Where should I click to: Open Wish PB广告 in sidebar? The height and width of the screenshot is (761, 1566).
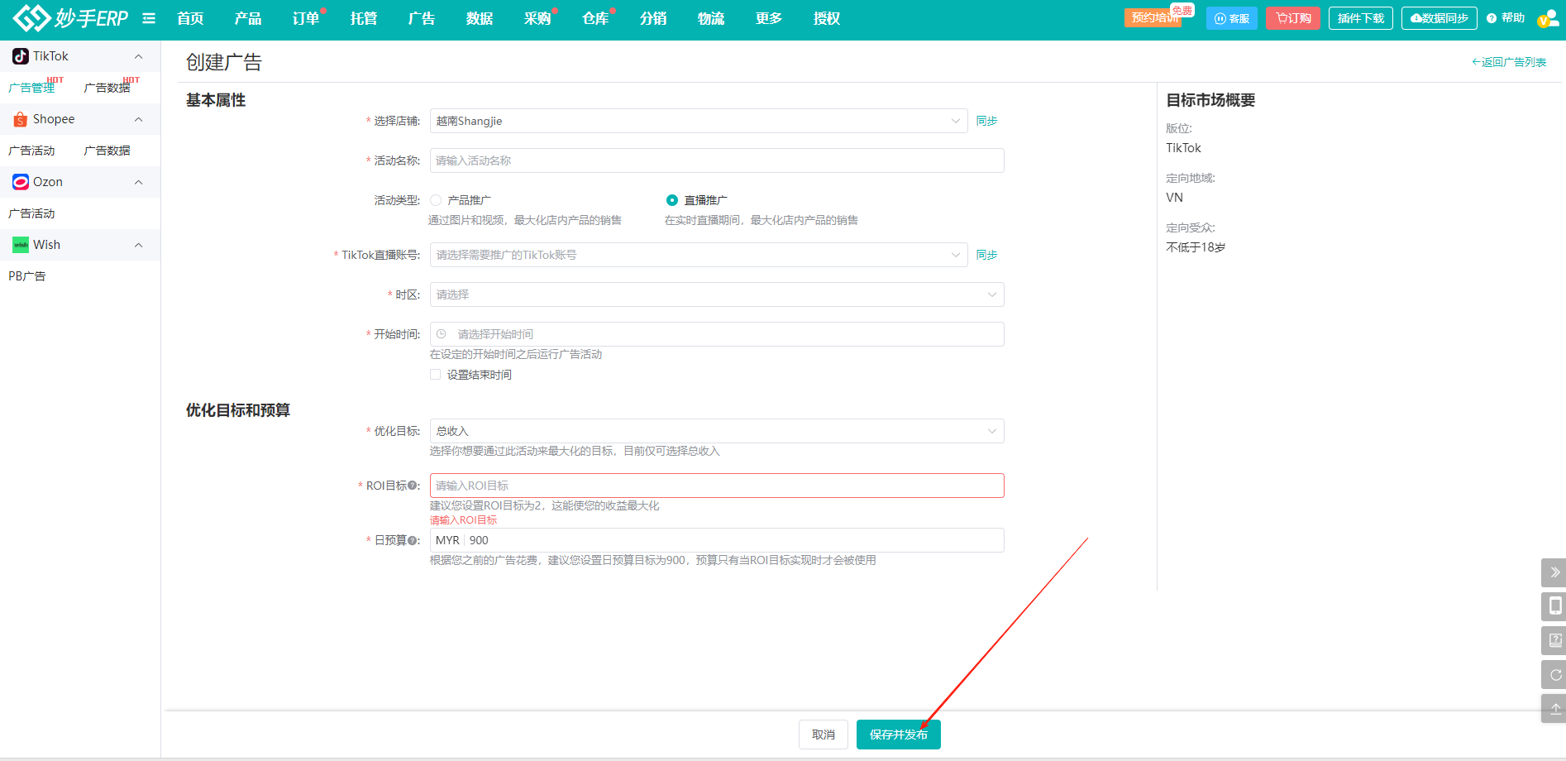[x=27, y=276]
